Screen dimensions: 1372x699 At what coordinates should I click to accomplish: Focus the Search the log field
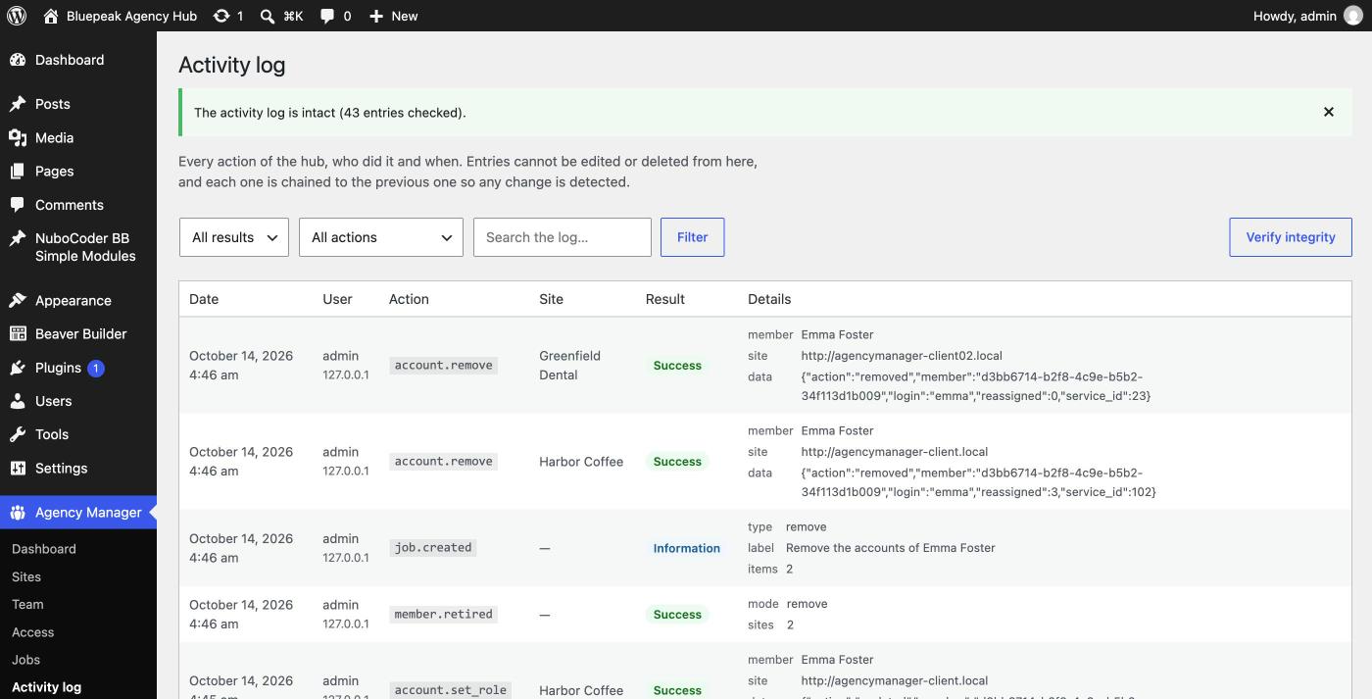tap(563, 237)
